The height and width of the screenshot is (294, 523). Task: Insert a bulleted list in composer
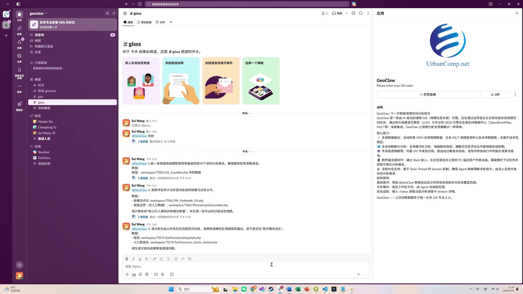pos(168,259)
